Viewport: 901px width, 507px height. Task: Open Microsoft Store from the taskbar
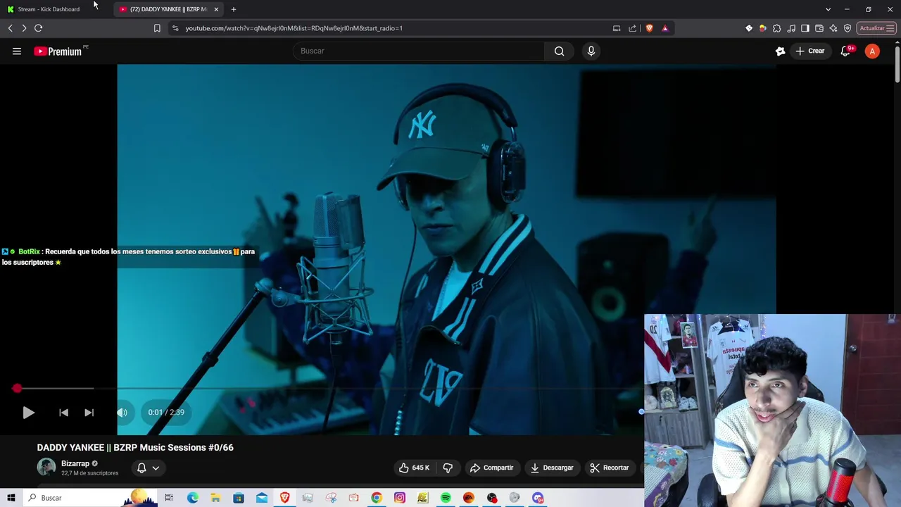[239, 498]
